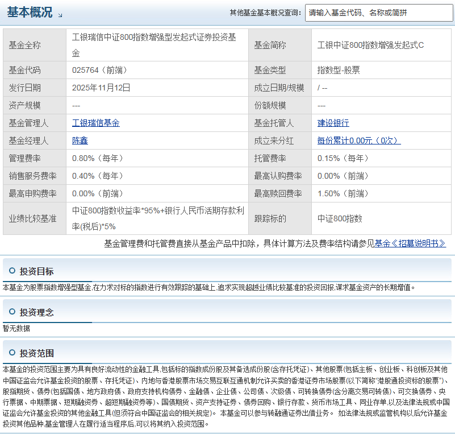455x434 pixels.
Task: Click the issue date 2025年11月12日
Action: [x=101, y=88]
